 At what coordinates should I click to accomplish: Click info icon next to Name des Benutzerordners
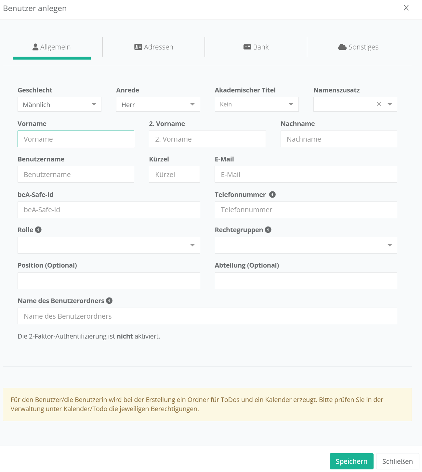tap(109, 300)
